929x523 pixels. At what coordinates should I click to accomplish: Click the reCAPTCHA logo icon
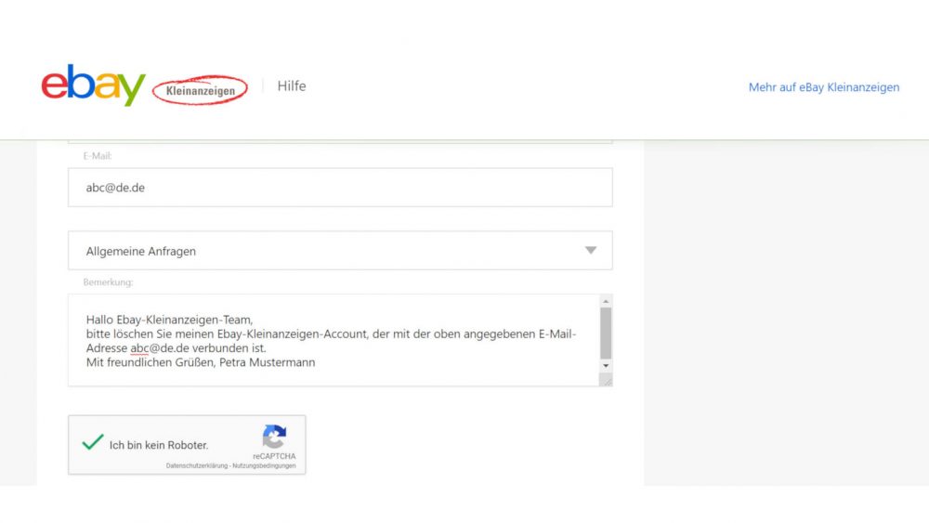click(x=274, y=437)
